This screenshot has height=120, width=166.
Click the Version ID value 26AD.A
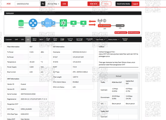[24, 89]
